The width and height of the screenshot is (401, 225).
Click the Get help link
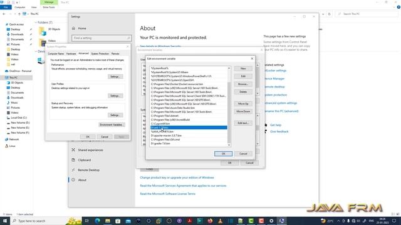(x=276, y=125)
